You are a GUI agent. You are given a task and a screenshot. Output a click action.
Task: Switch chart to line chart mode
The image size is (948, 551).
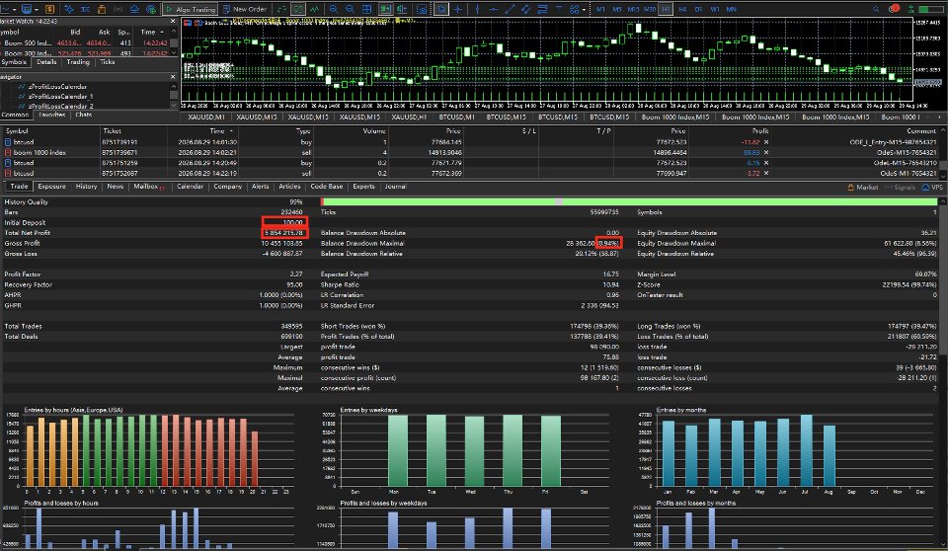pos(314,9)
